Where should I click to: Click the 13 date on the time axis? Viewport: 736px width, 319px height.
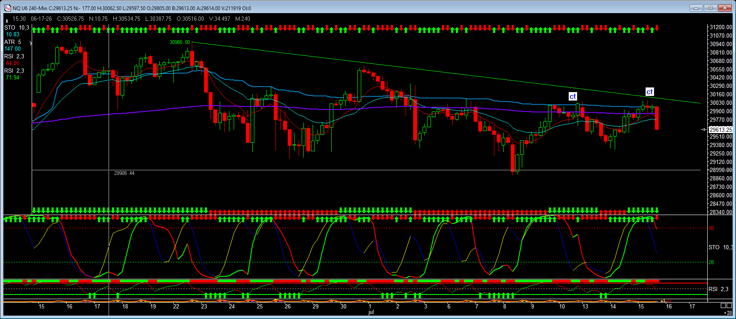585,306
